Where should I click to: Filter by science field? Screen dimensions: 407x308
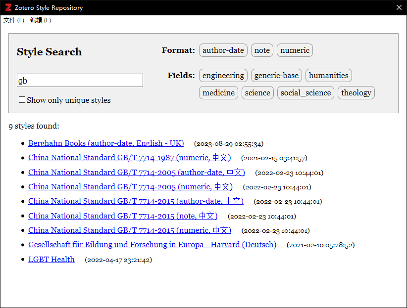[257, 93]
